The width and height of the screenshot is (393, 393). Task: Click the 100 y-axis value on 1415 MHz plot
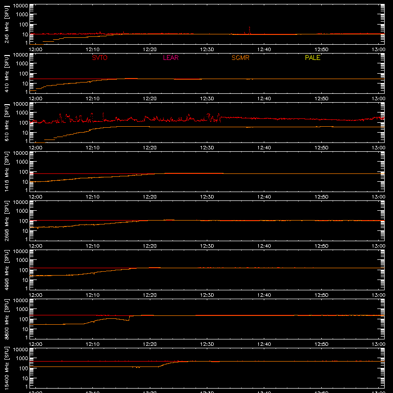pos(24,172)
